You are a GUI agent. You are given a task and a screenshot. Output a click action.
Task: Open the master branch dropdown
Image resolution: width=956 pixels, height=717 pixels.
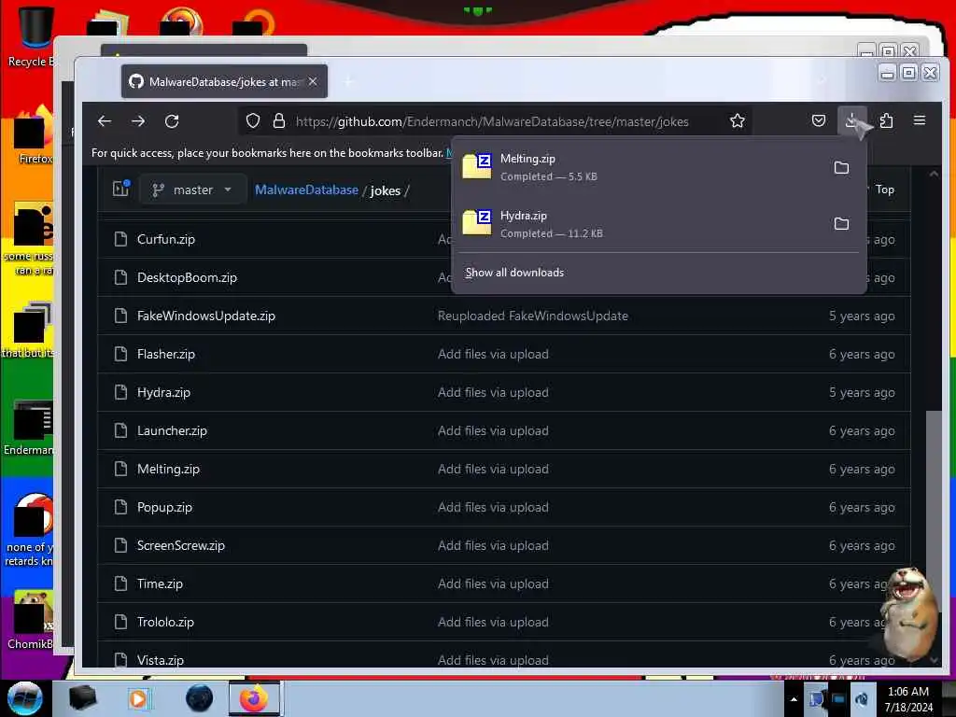pos(192,190)
